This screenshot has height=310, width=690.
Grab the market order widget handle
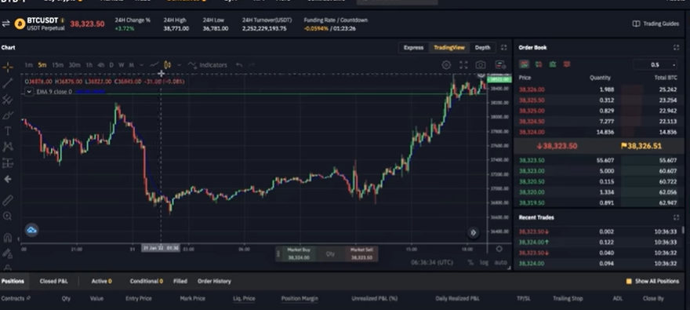[278, 253]
